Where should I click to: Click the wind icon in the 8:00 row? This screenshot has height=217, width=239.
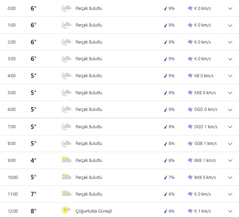pos(190,143)
